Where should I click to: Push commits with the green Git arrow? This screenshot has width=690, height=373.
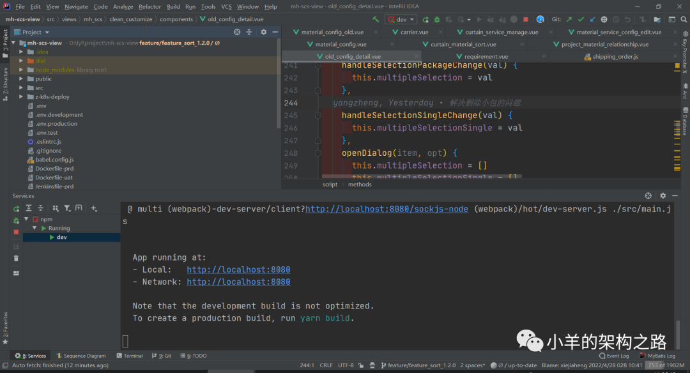tap(569, 19)
